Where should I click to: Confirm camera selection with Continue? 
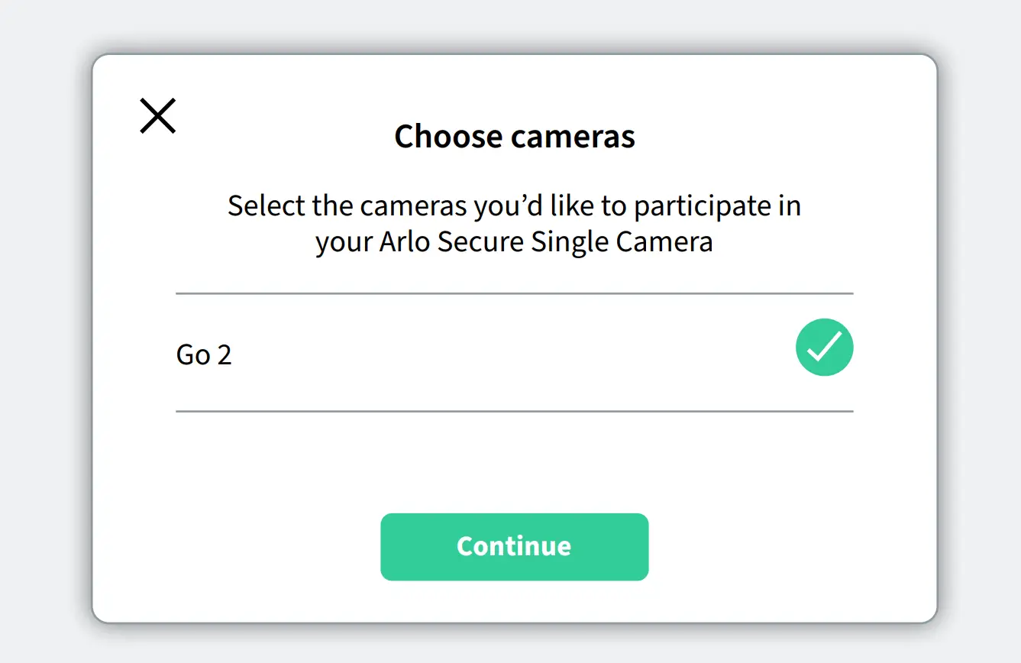(514, 546)
